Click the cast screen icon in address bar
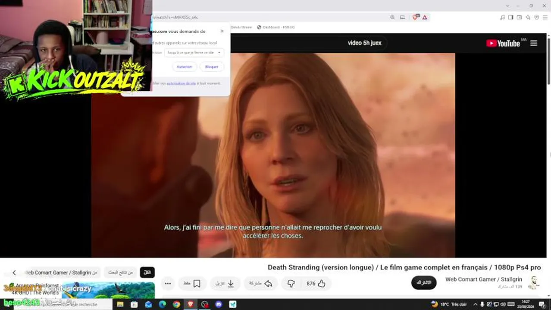The width and height of the screenshot is (551, 310). point(402,17)
